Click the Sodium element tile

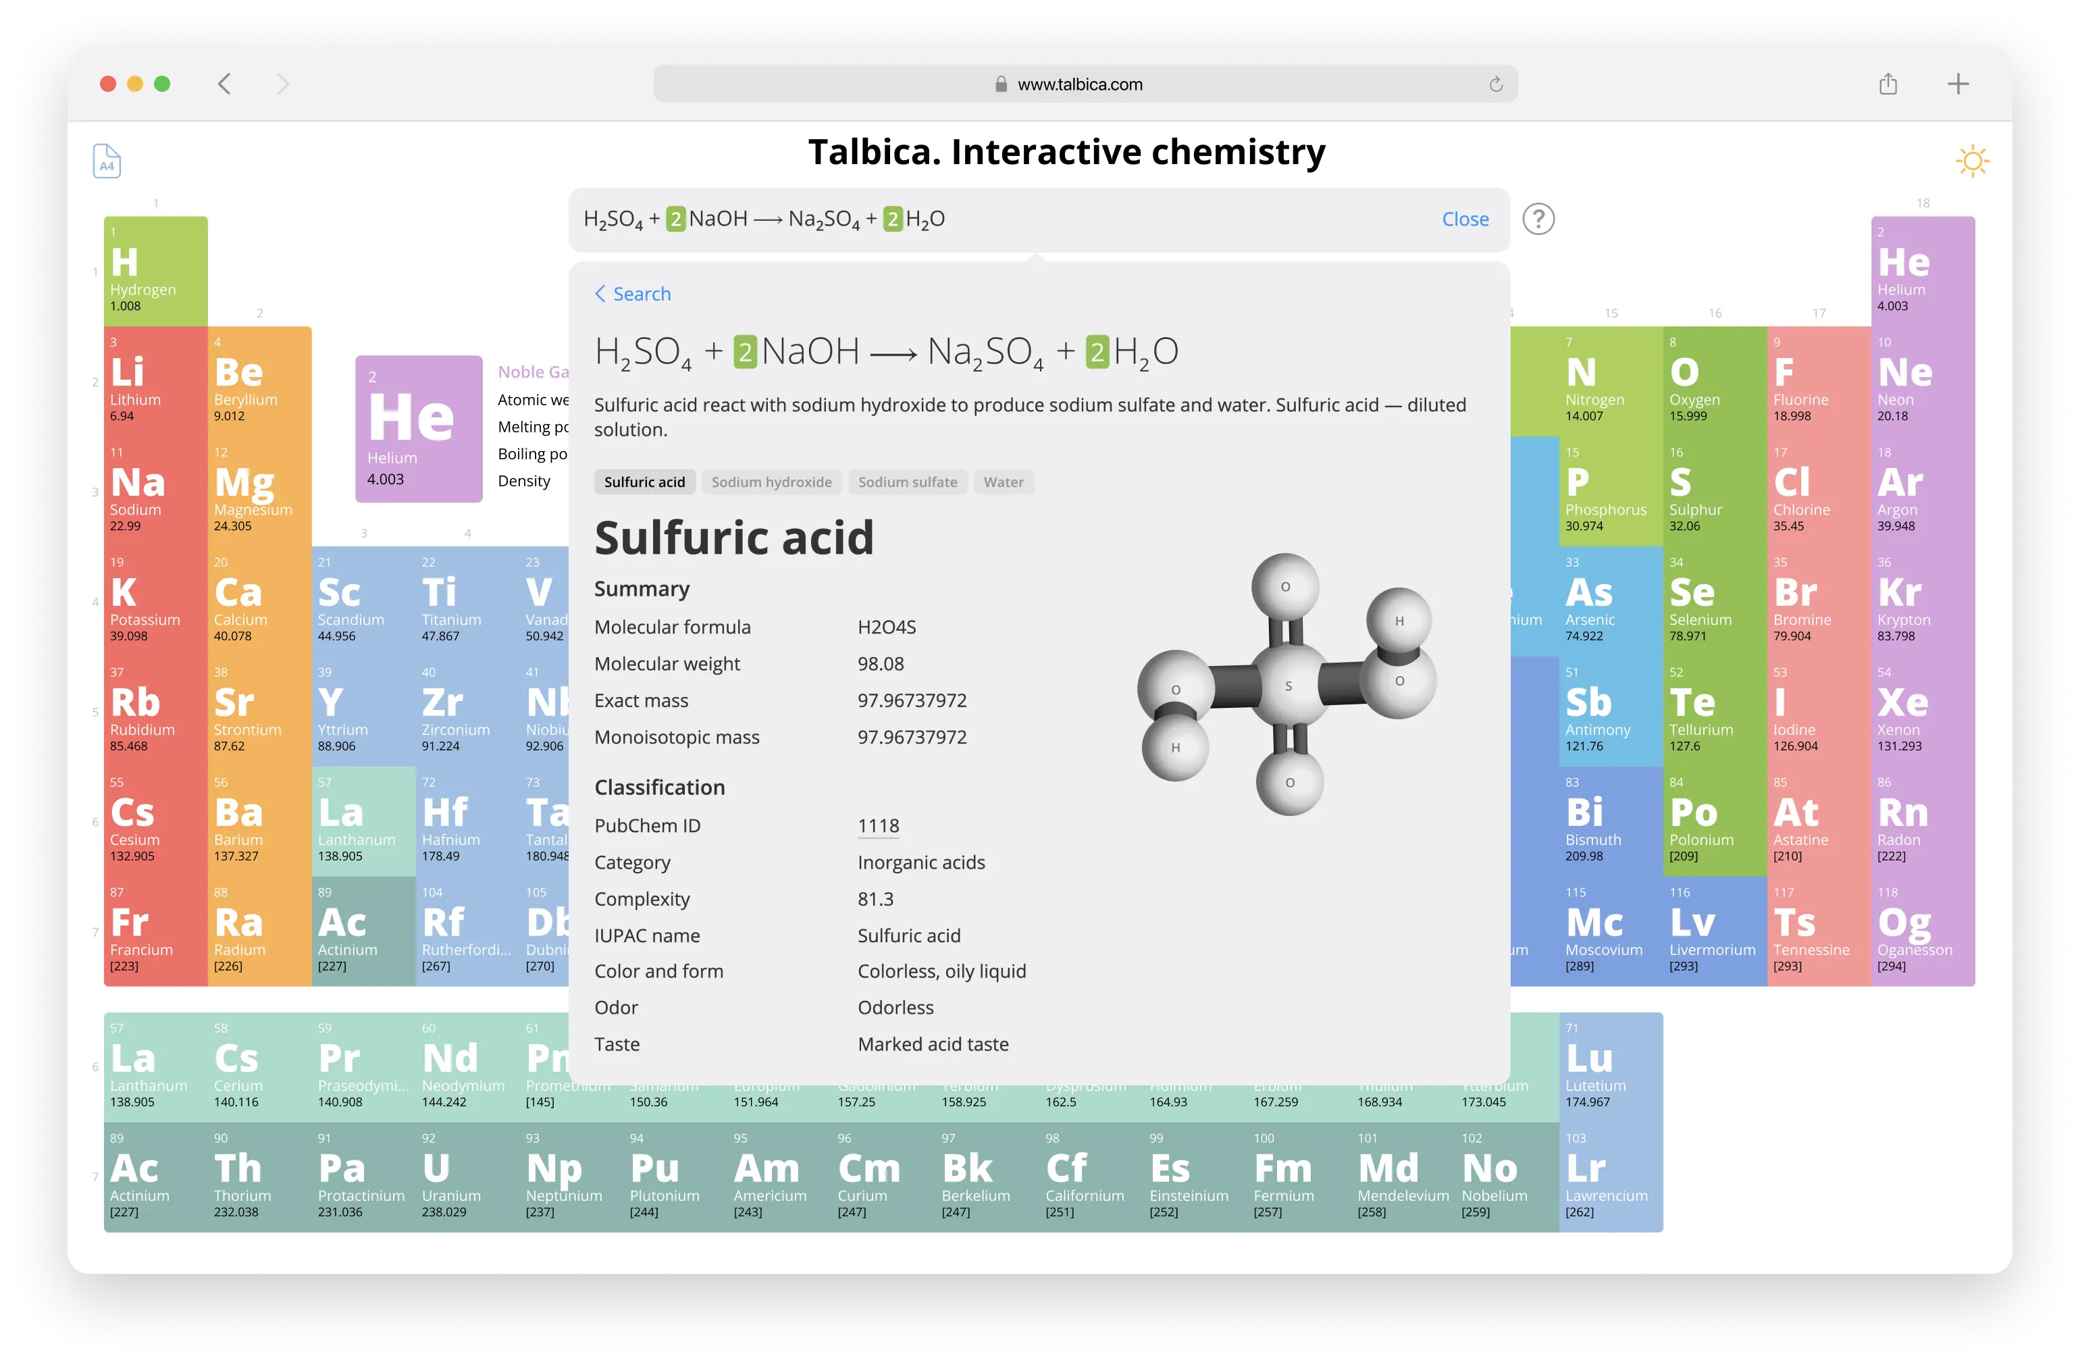[x=155, y=491]
